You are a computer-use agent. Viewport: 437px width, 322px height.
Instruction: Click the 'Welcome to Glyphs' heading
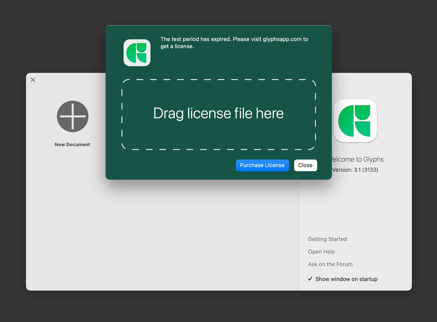(357, 159)
